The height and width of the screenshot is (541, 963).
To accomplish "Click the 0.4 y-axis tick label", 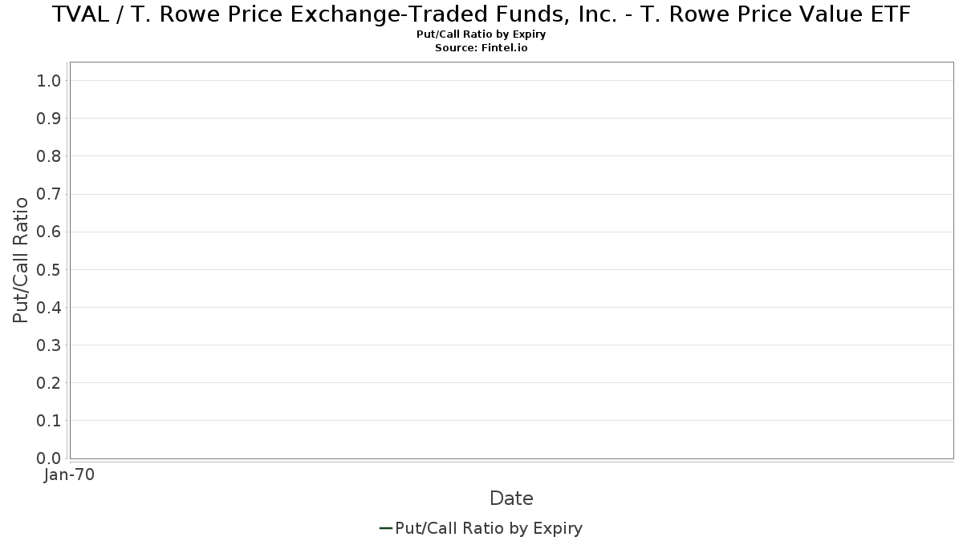I will click(x=49, y=307).
